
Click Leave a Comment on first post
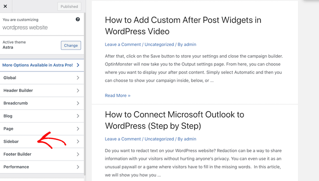(123, 44)
